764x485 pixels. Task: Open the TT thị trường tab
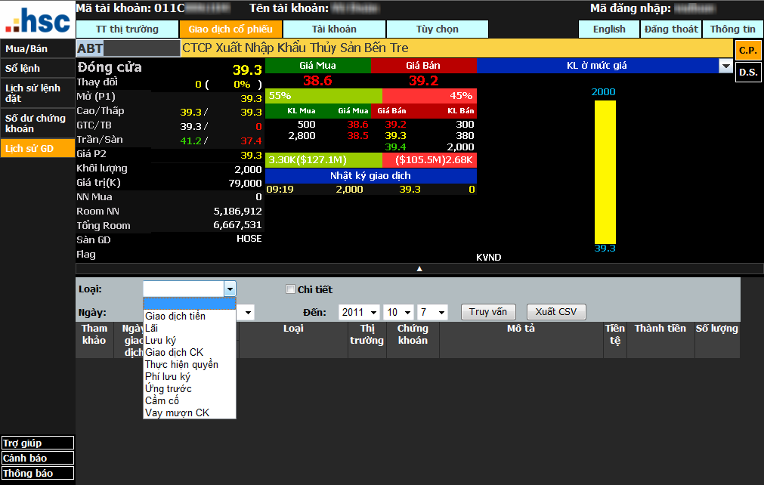coord(127,29)
